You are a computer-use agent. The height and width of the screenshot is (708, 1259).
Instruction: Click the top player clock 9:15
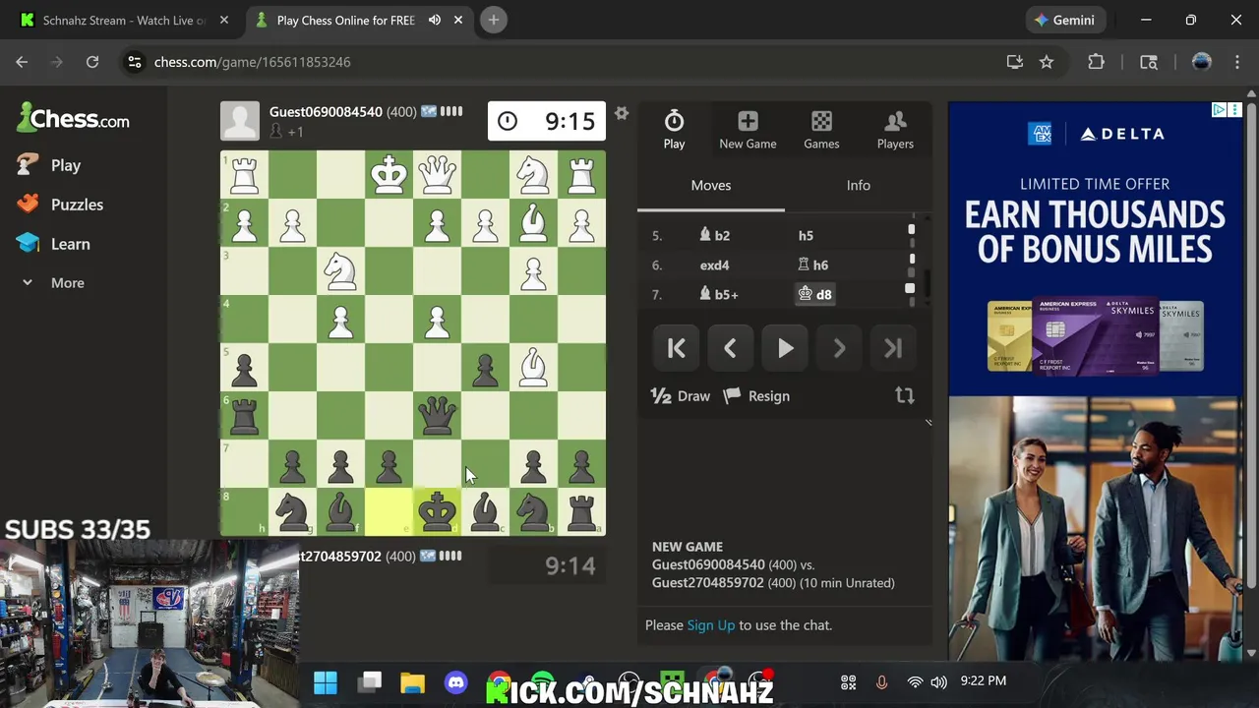pos(546,121)
